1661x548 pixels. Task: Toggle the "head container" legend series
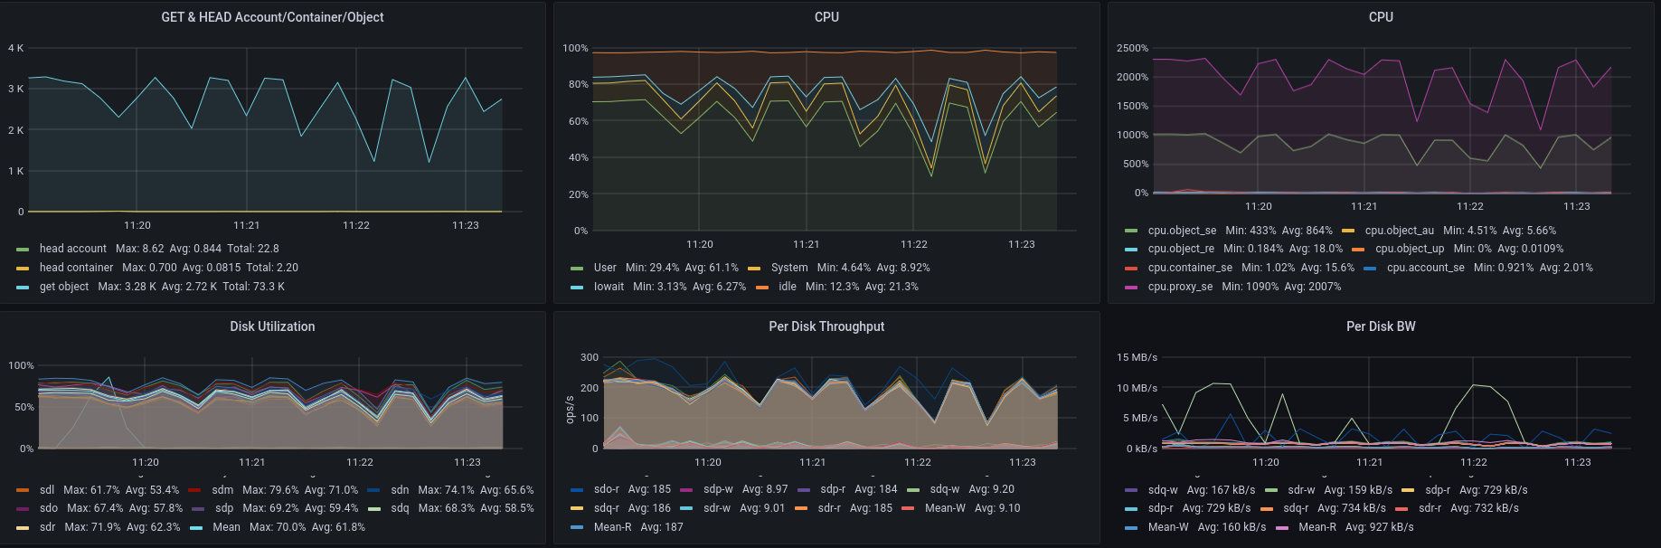(76, 268)
